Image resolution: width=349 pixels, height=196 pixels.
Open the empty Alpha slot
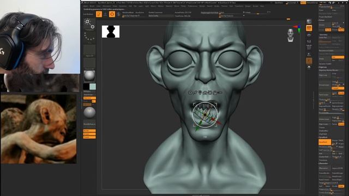pos(89,50)
